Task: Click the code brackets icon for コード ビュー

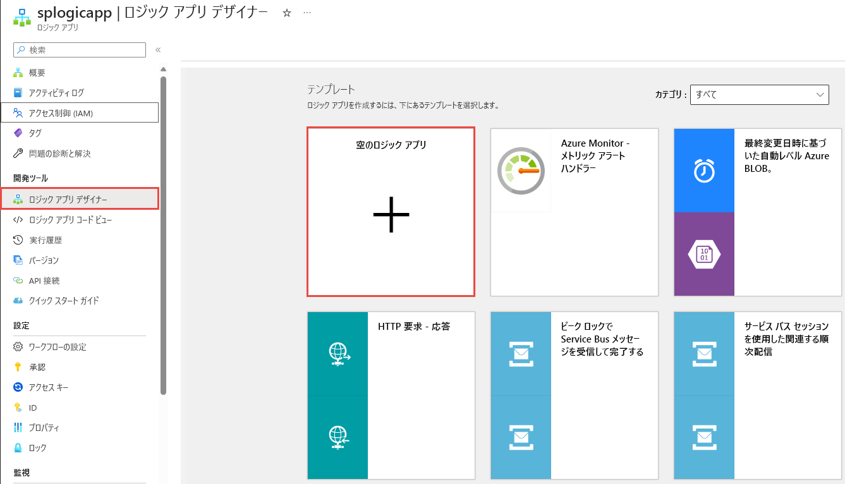Action: pyautogui.click(x=18, y=220)
